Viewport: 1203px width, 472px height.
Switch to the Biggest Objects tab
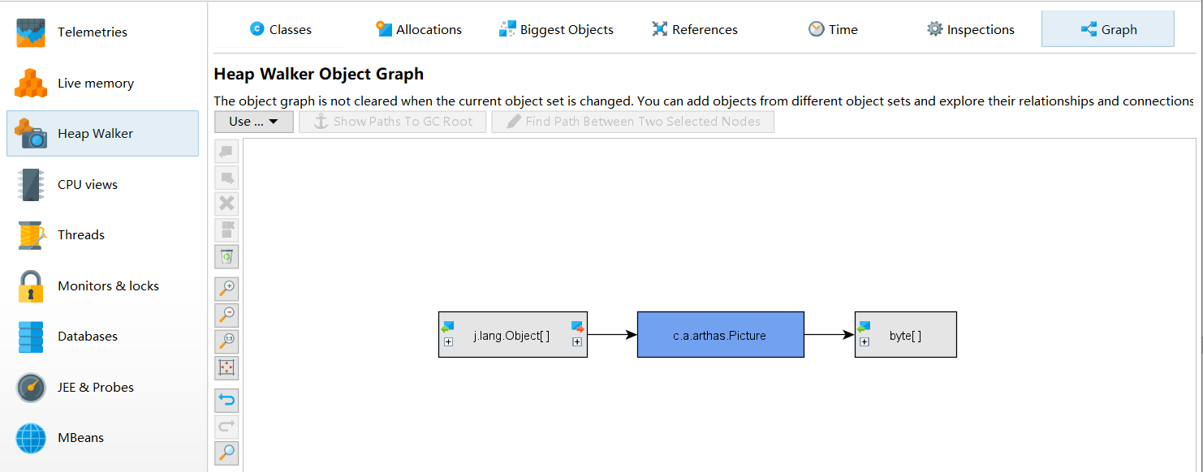(556, 30)
